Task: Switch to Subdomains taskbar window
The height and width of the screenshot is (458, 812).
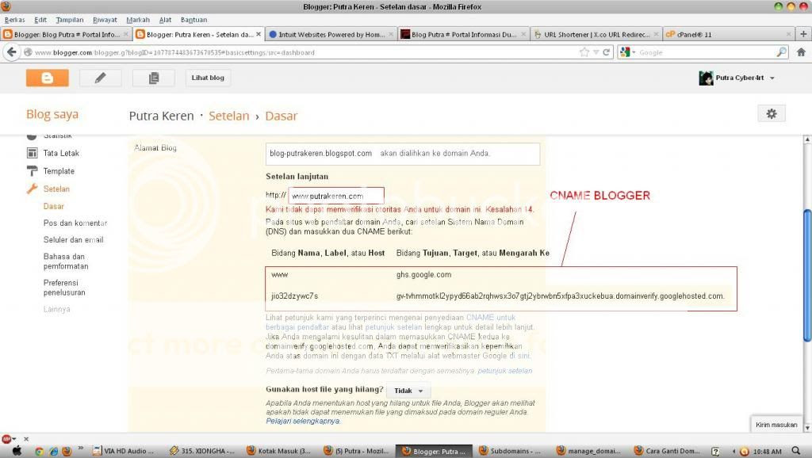Action: coord(510,452)
